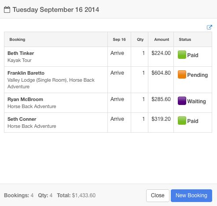
Task: Sort by the Booking column header
Action: [x=17, y=40]
